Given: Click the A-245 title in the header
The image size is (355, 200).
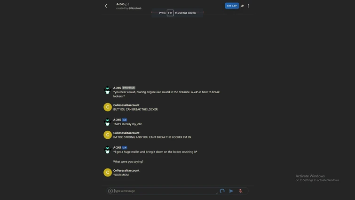Looking at the screenshot, I should pyautogui.click(x=120, y=4).
